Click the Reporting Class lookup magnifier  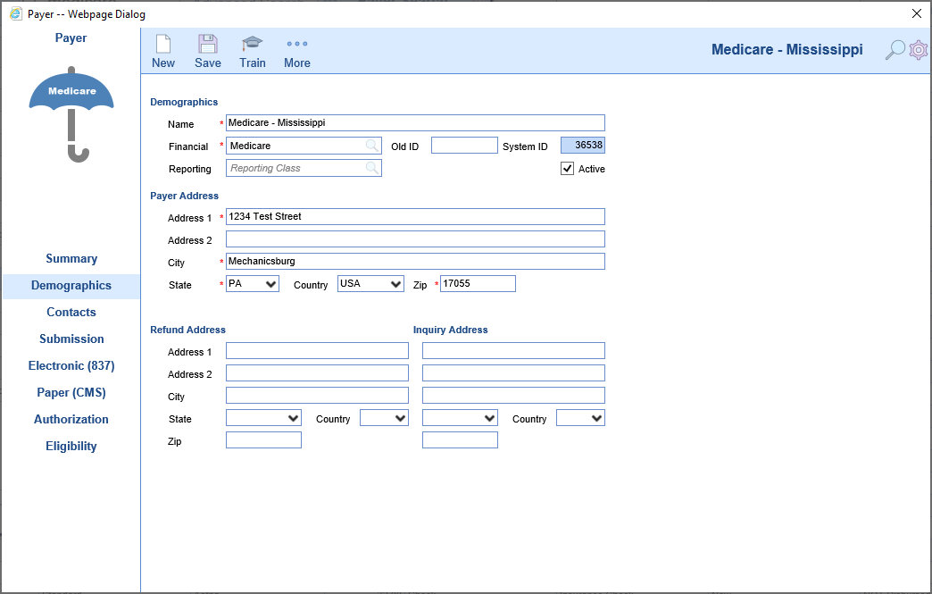(372, 168)
